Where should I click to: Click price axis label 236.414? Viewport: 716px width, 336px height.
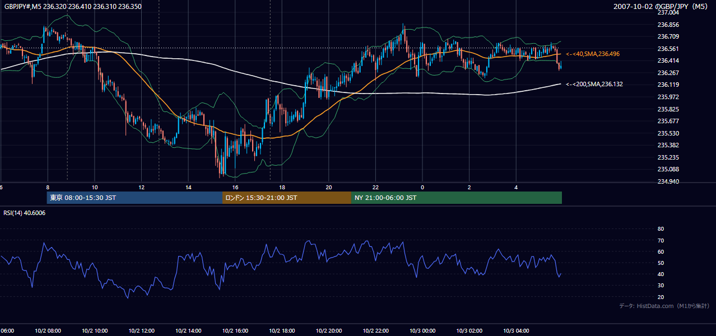pyautogui.click(x=668, y=60)
